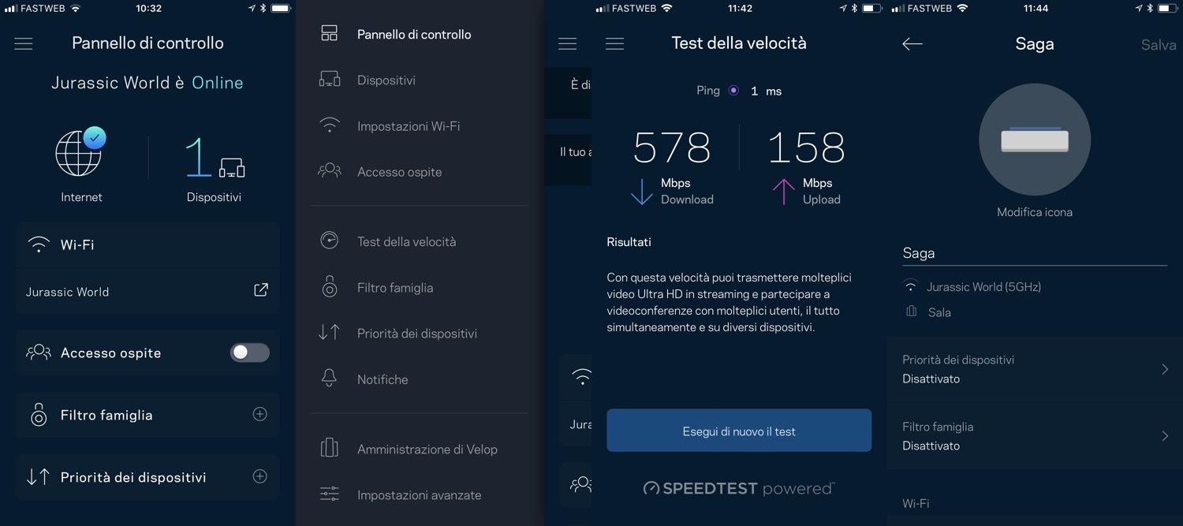Expand Filtro famiglia Disattivato chevron
1183x526 pixels.
1164,436
